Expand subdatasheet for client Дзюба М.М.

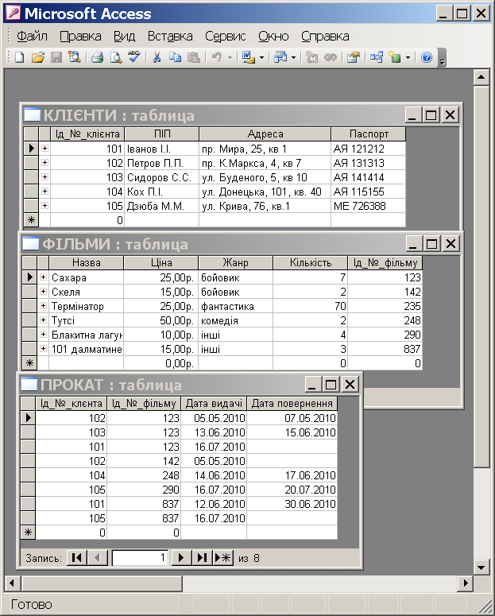44,205
